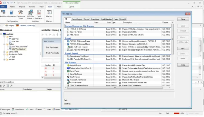Viewport: 204px width, 117px height.
Task: Click the Help button in Add-ins dialog
Action: 183,65
